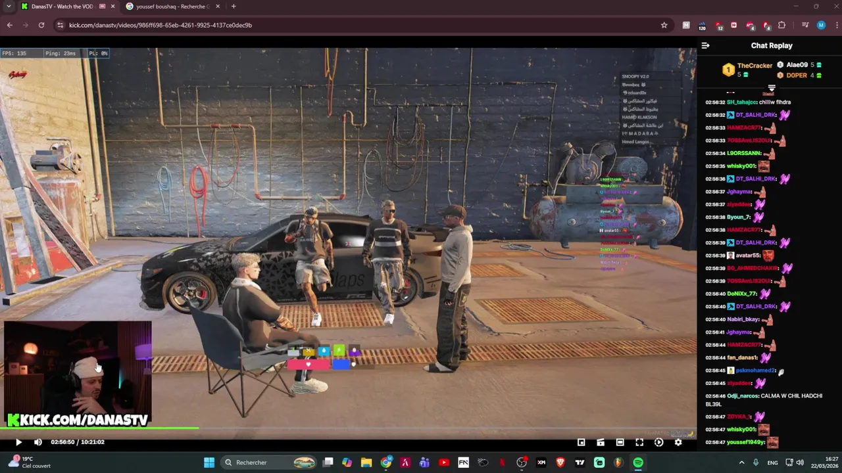Viewport: 842px width, 473px height.
Task: Expand the gifters leaderboard arrow
Action: pos(772,87)
